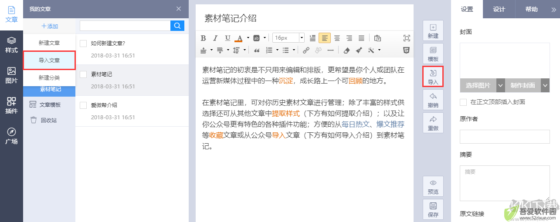Insert an unordered bullet list
Image resolution: width=560 pixels, height=222 pixels.
tap(285, 50)
